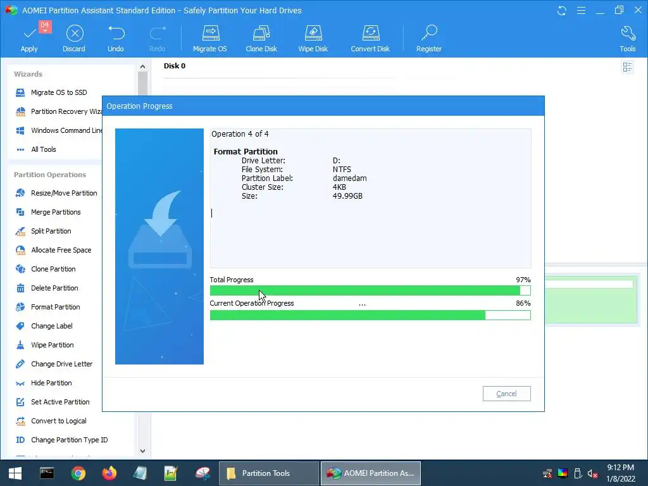Open the taskbar clock showing 9:12 PM
Screen dimensions: 648x486
tap(620, 473)
